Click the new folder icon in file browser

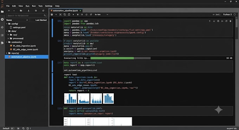pos(21,11)
